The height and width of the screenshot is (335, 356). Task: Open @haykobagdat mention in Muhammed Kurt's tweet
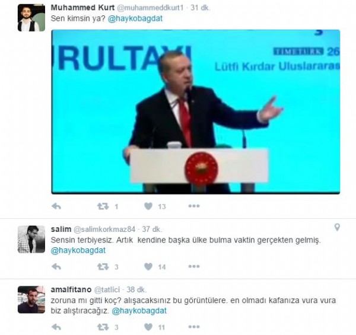[x=135, y=18]
